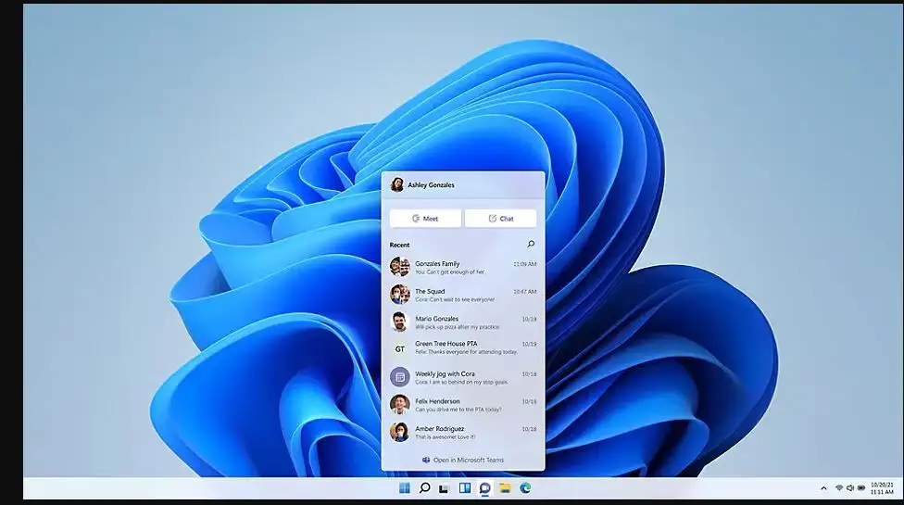Viewport: 904px width, 505px height.
Task: Click message "Can you drive me to the PTA today?"
Action: (458, 410)
